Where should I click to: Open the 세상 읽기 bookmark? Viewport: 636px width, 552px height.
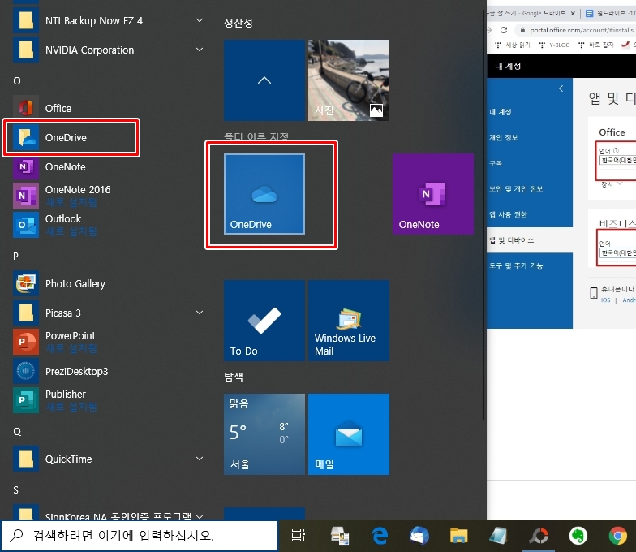(x=513, y=45)
